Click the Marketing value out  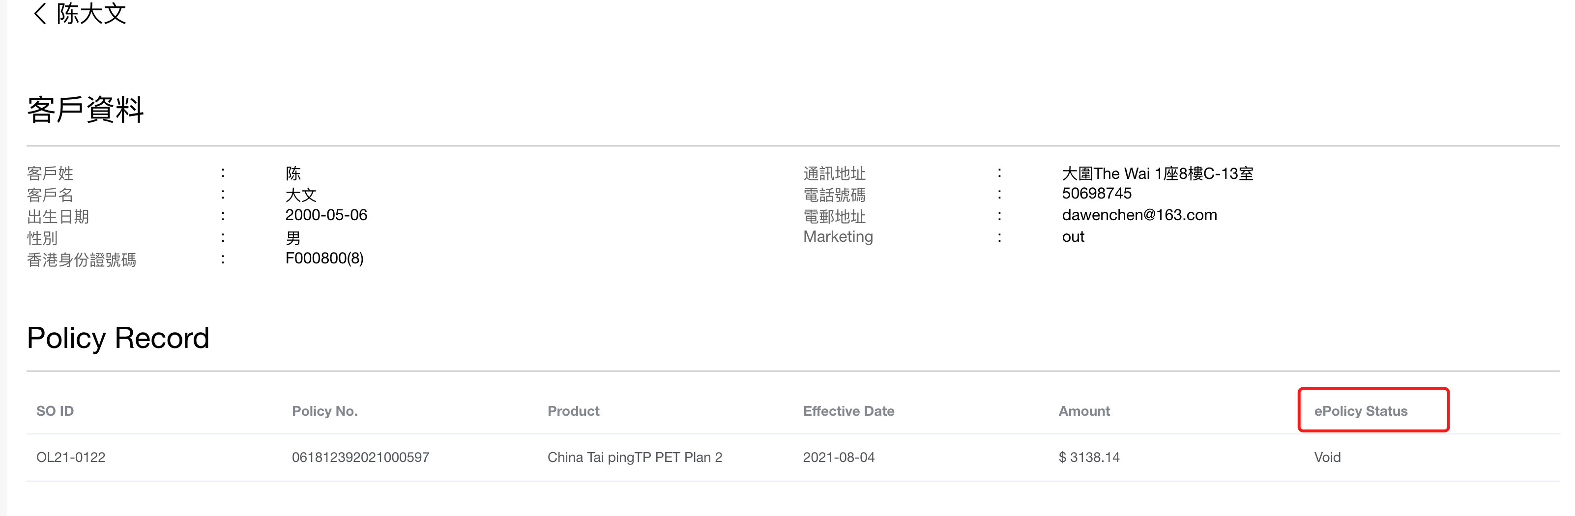(x=1073, y=236)
